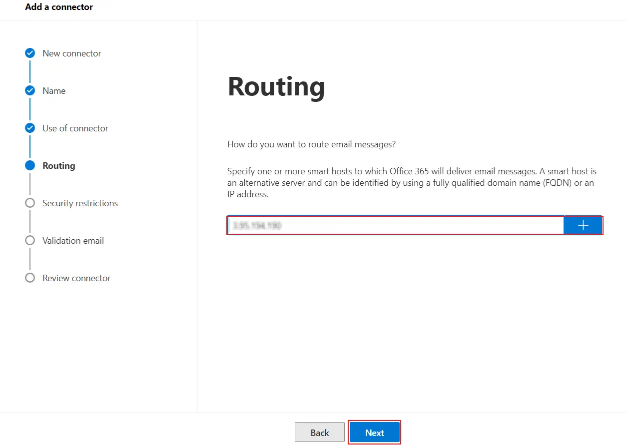Click the Name step label text

[x=54, y=90]
